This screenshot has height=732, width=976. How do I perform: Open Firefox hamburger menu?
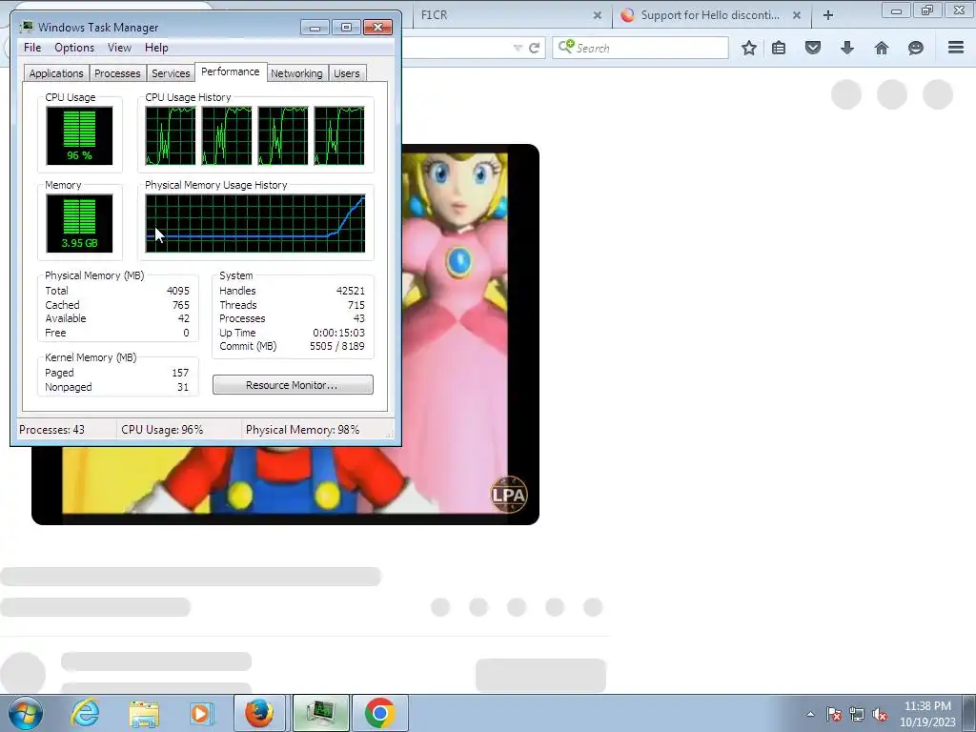coord(956,48)
